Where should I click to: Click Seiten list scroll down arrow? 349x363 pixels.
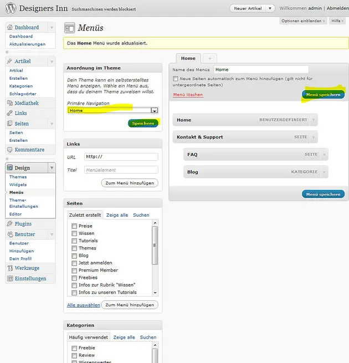coord(155,293)
